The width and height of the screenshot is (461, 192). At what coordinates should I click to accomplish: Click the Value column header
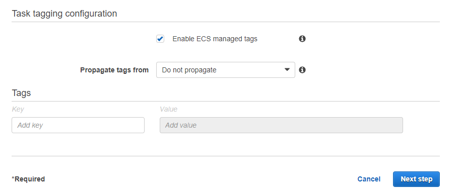coord(168,110)
